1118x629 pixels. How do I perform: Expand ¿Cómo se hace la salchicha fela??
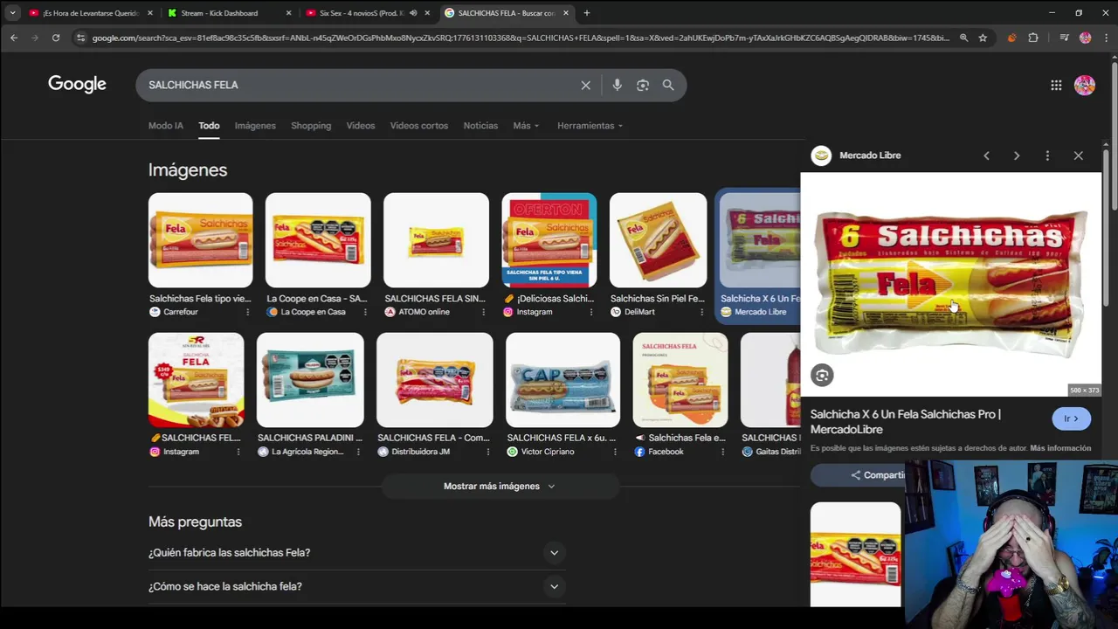[357, 586]
